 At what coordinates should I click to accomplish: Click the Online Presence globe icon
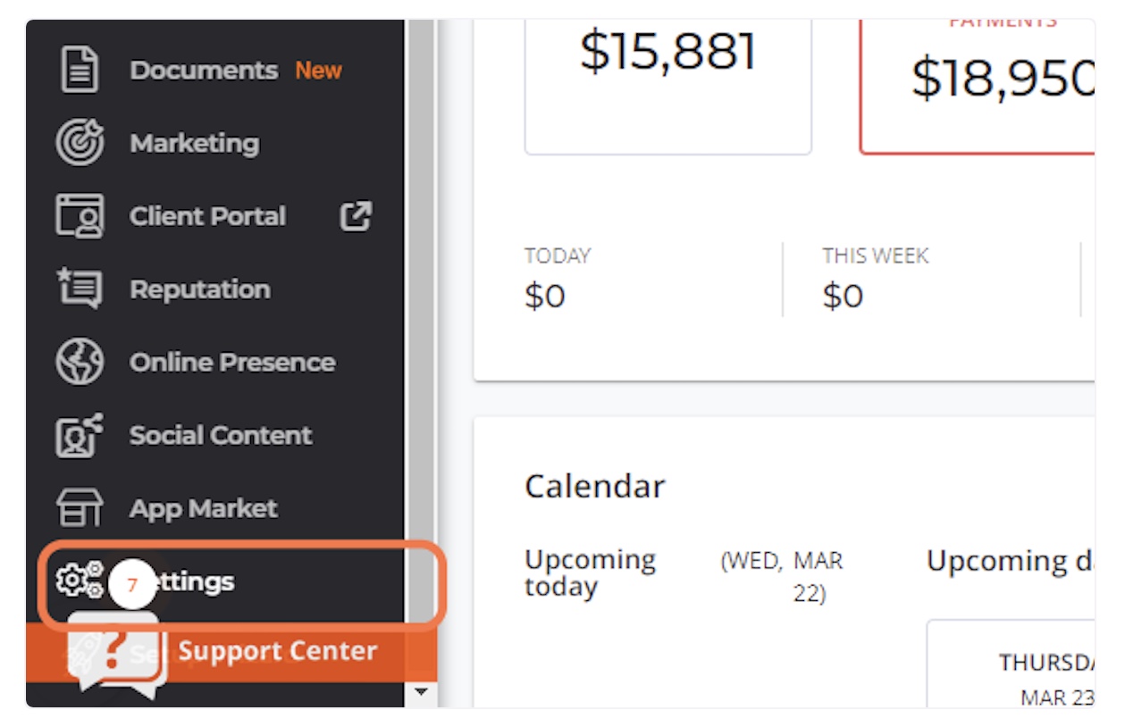coord(80,362)
